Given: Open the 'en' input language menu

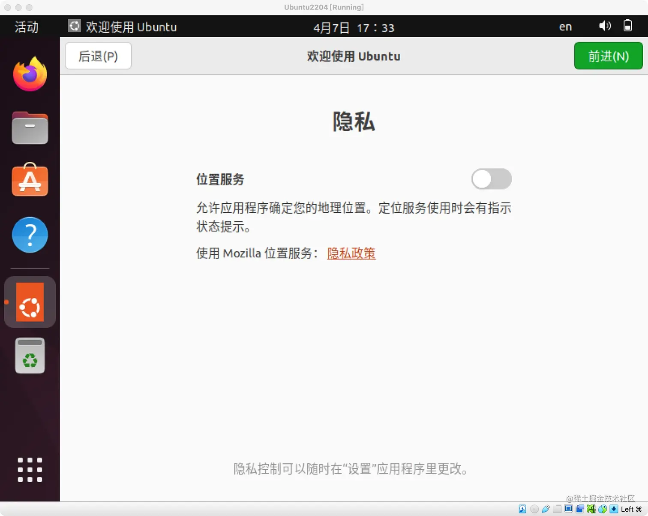Looking at the screenshot, I should tap(565, 27).
